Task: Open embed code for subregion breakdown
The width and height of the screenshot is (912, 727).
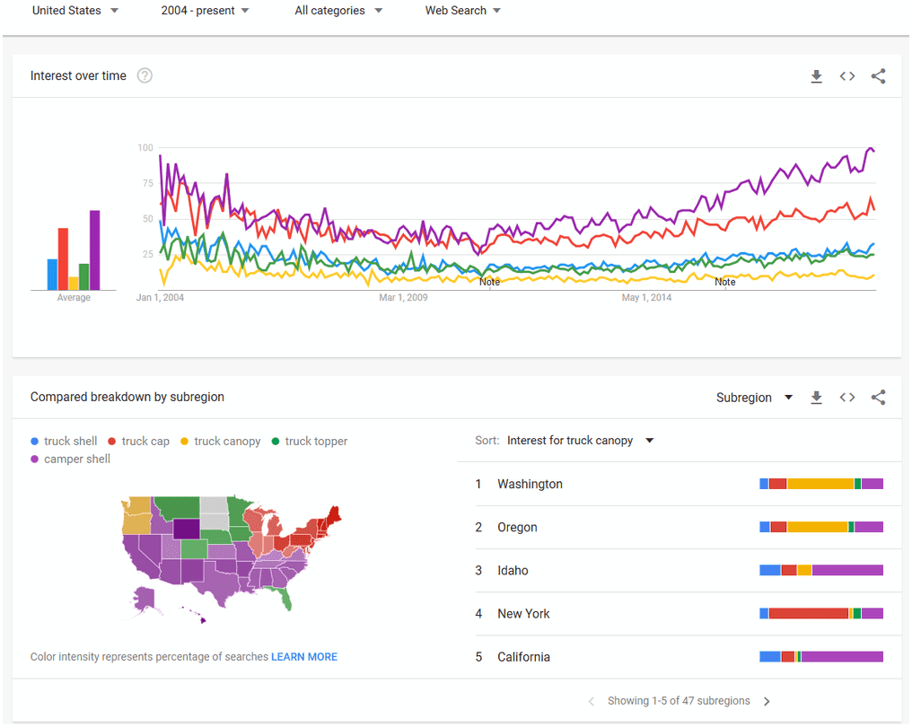Action: pos(846,398)
